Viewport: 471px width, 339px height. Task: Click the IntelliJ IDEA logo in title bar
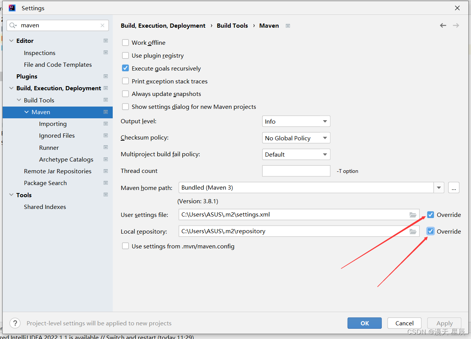coord(12,8)
